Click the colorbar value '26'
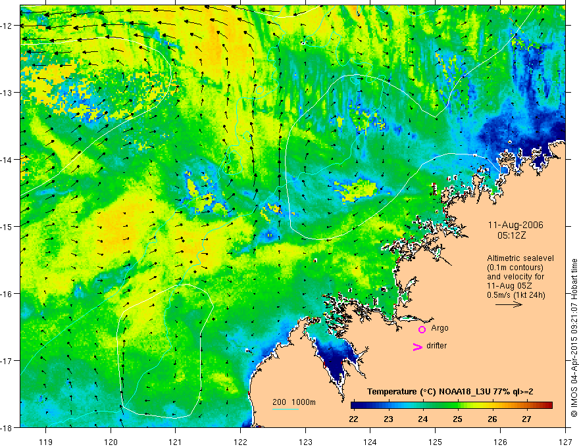The height and width of the screenshot is (447, 579). [x=492, y=419]
